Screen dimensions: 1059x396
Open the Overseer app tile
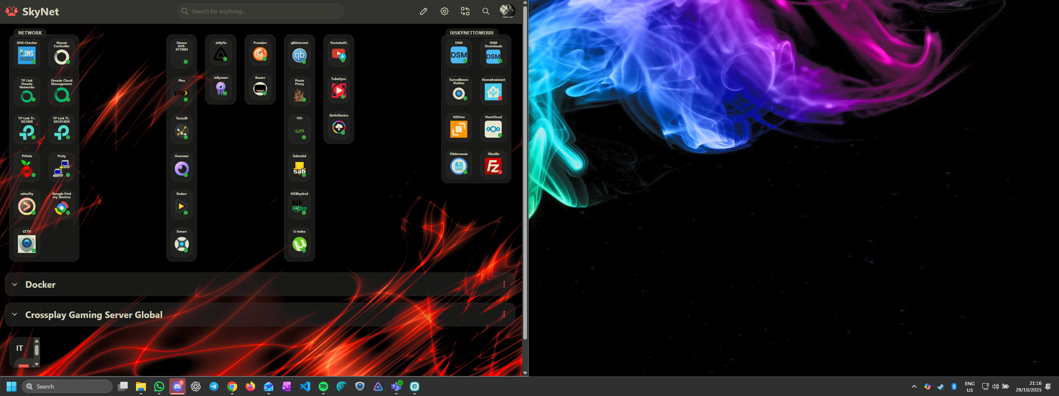[x=182, y=167]
